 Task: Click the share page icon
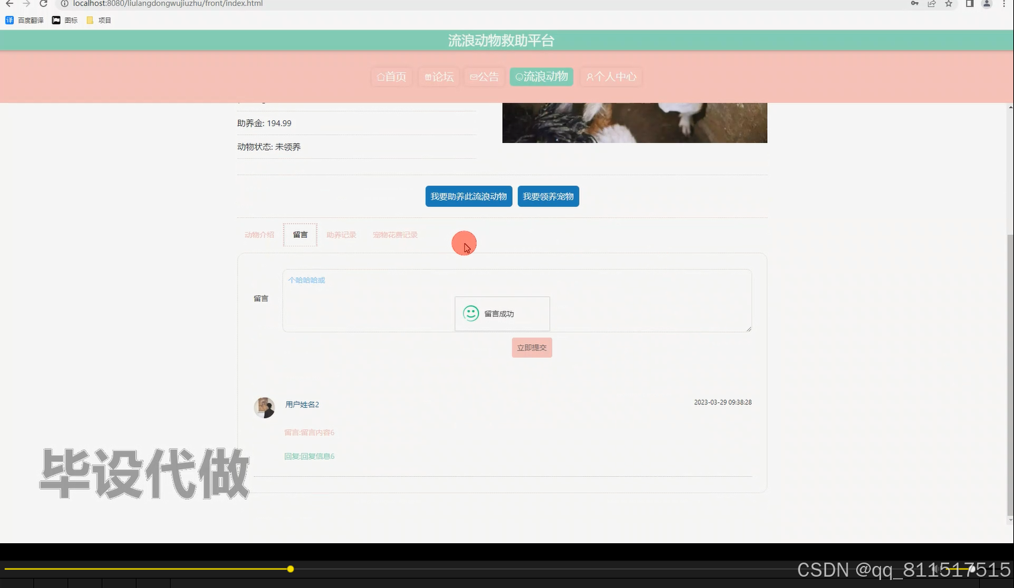(931, 3)
